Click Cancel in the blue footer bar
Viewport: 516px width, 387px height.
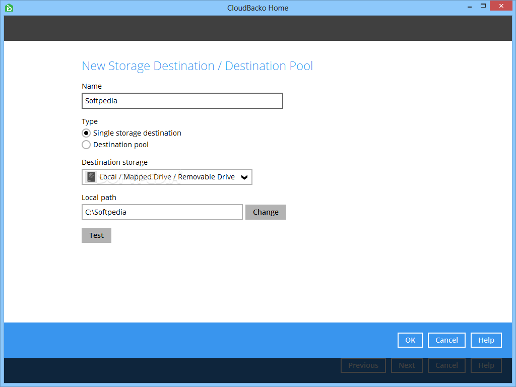click(x=446, y=340)
